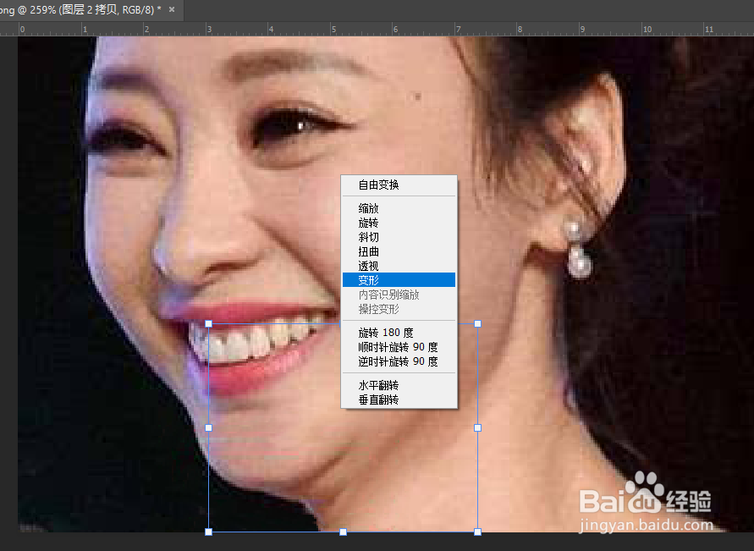Select 顺时针旋转 90 度

(x=399, y=347)
